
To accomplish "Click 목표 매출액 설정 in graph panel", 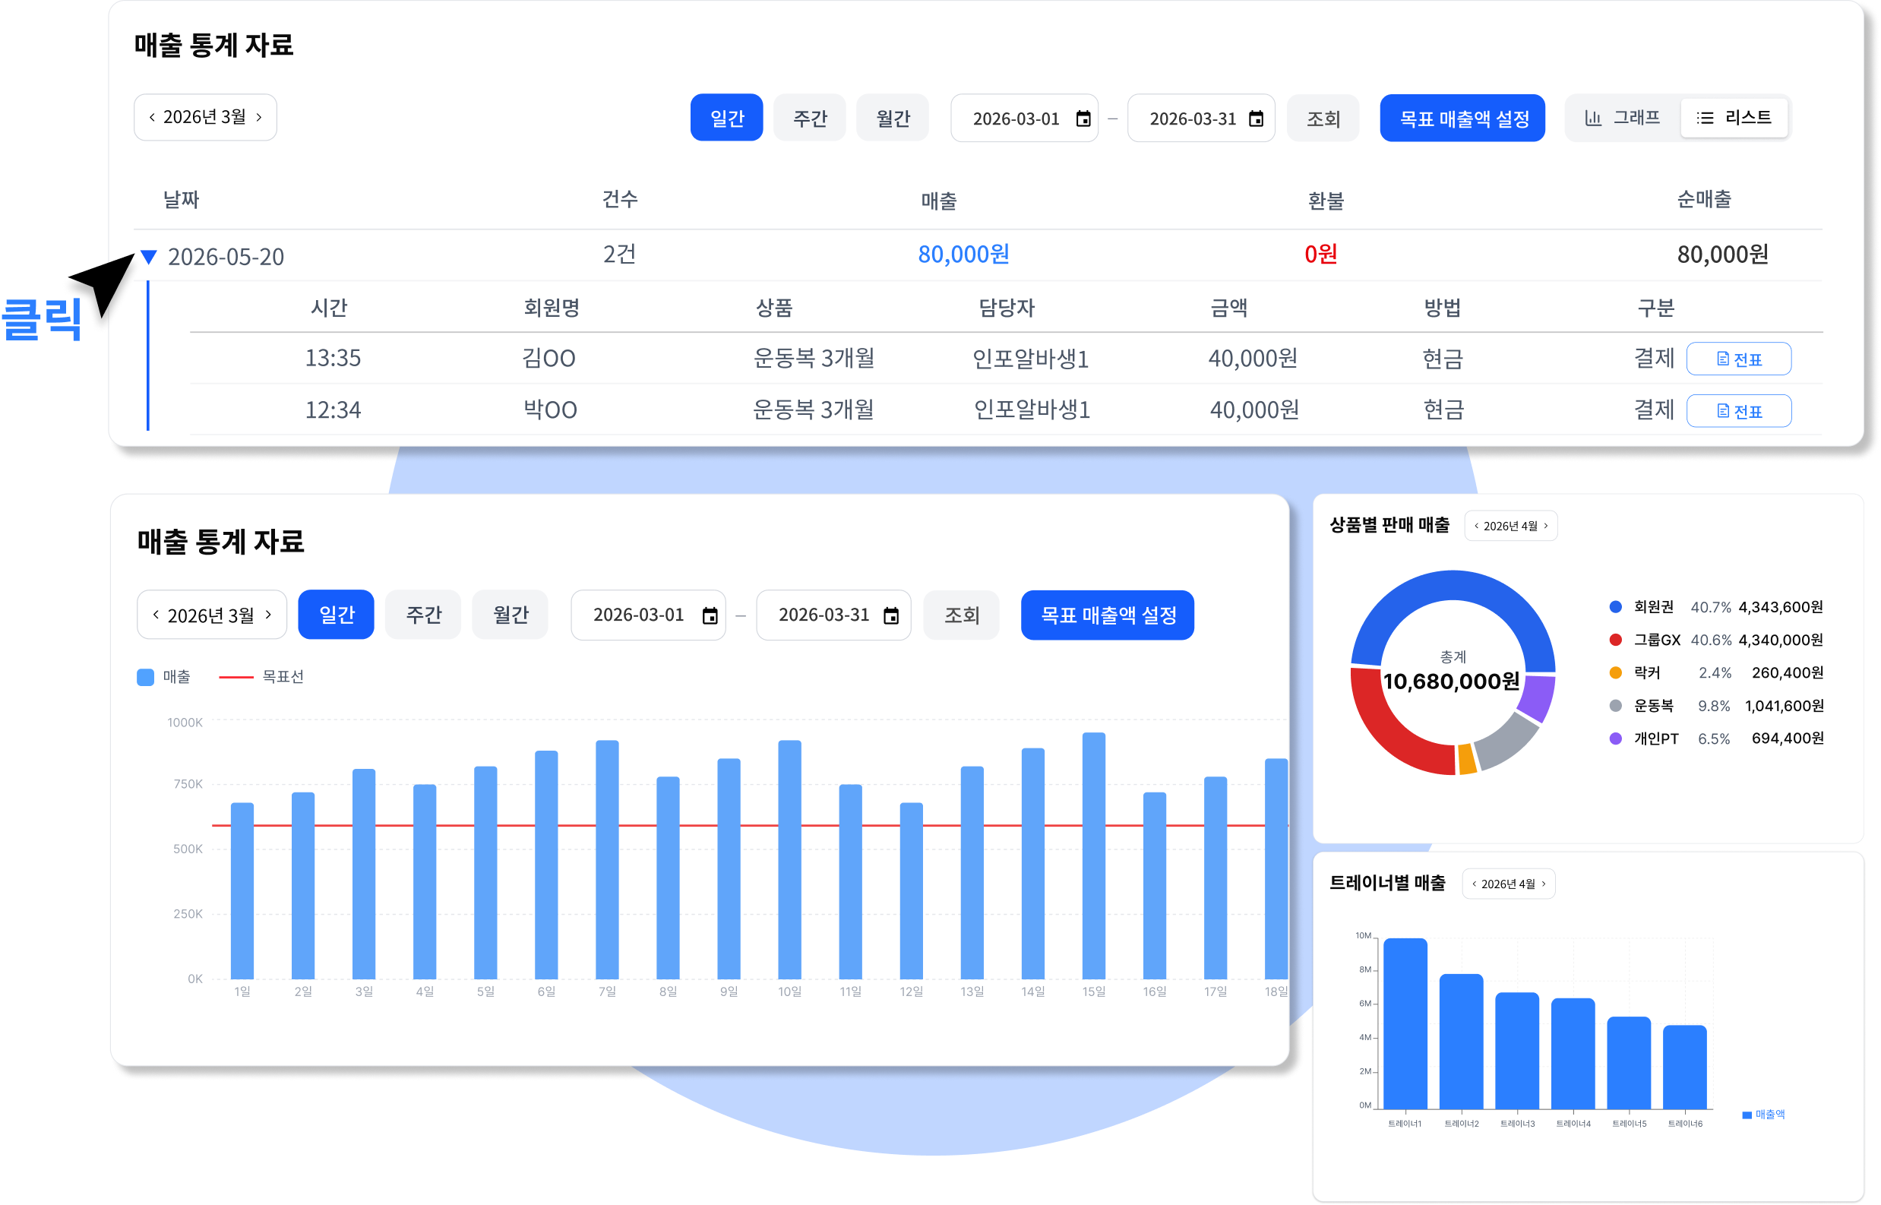I will [1108, 615].
